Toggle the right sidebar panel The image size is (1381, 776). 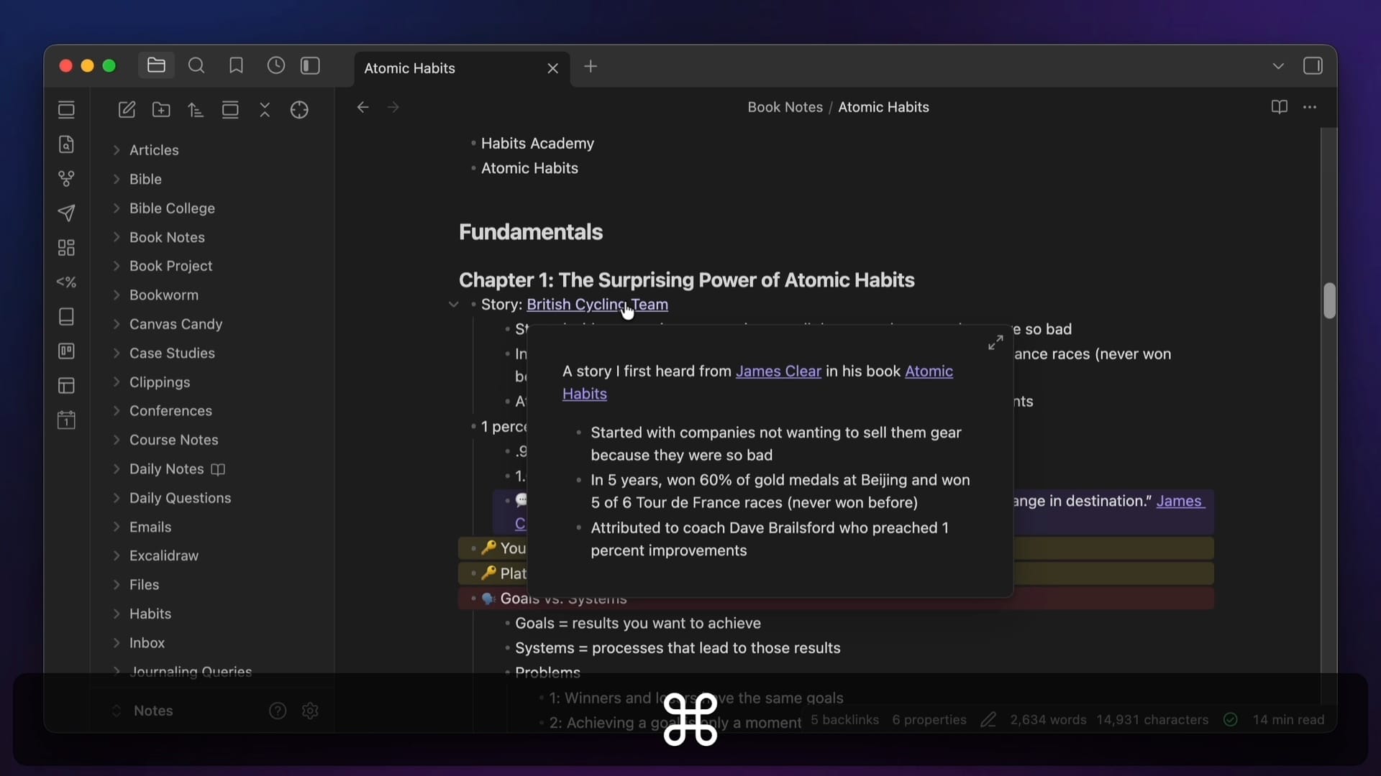(x=1312, y=66)
